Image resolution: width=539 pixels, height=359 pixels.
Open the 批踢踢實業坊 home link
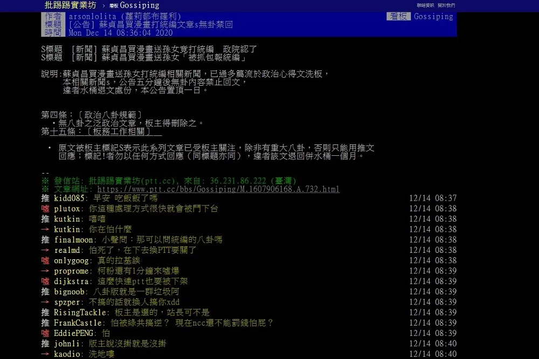(x=71, y=5)
